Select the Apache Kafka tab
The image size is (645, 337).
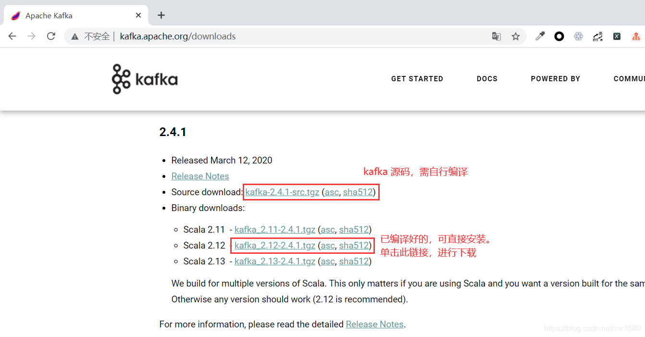point(76,15)
